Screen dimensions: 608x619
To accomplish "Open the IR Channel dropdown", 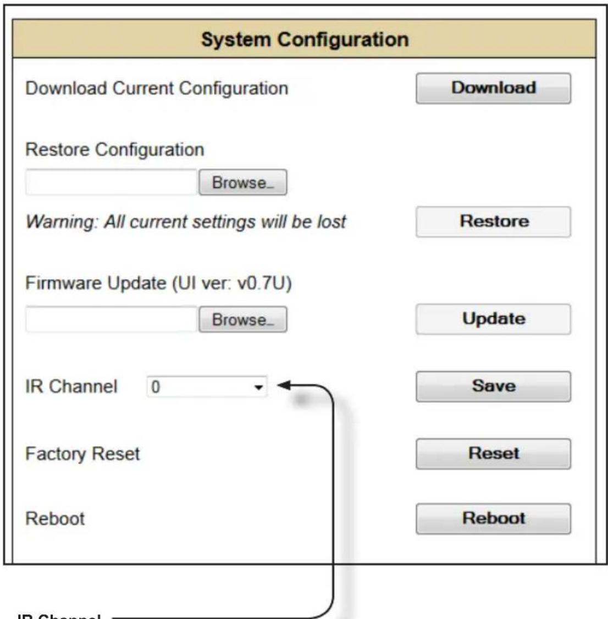I will pyautogui.click(x=207, y=386).
